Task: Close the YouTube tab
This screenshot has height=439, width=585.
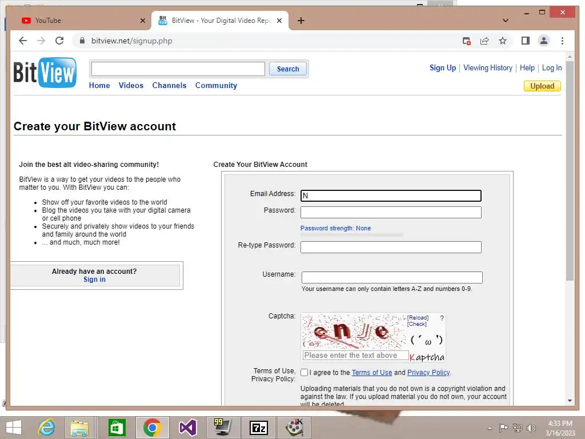Action: 142,21
